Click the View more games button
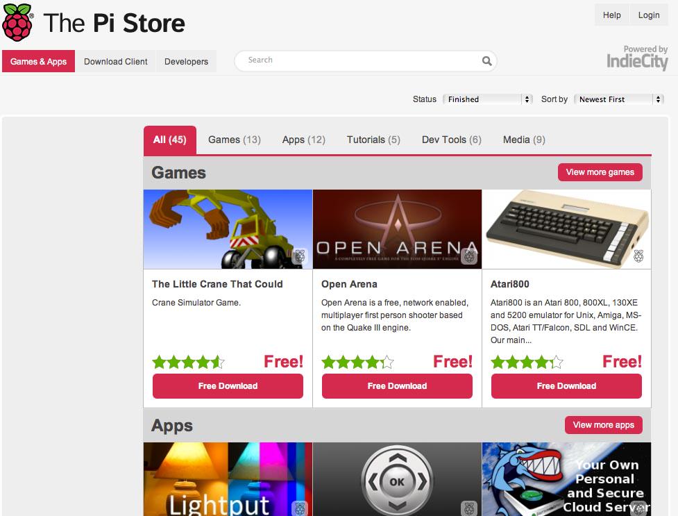 [600, 172]
